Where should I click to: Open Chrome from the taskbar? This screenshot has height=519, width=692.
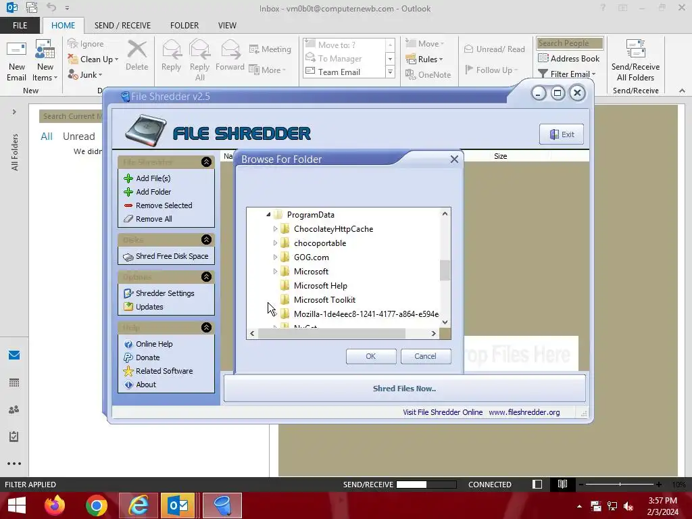[96, 505]
